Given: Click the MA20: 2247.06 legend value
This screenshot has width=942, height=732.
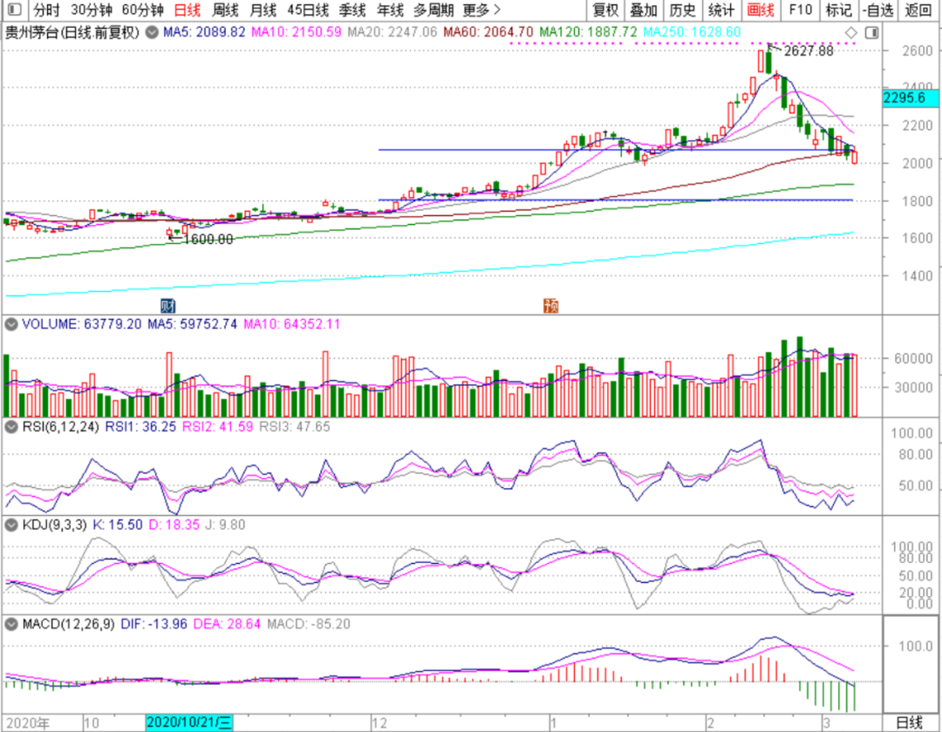Looking at the screenshot, I should [x=392, y=32].
